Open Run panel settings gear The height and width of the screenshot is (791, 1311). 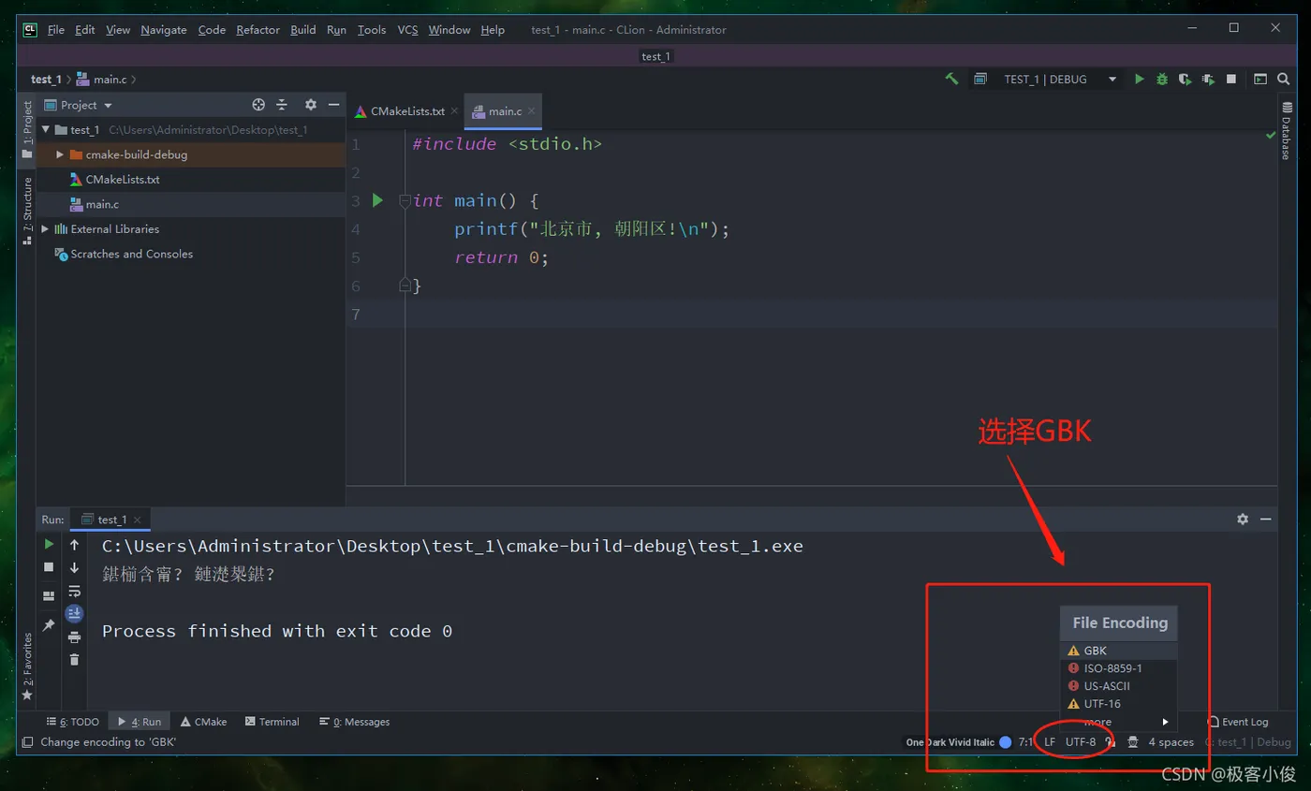pyautogui.click(x=1243, y=519)
